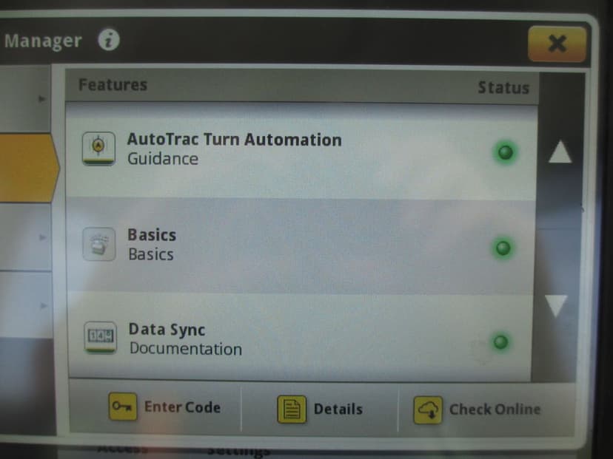Click the document icon beside Details
Viewport: 613px width, 459px height.
click(292, 409)
